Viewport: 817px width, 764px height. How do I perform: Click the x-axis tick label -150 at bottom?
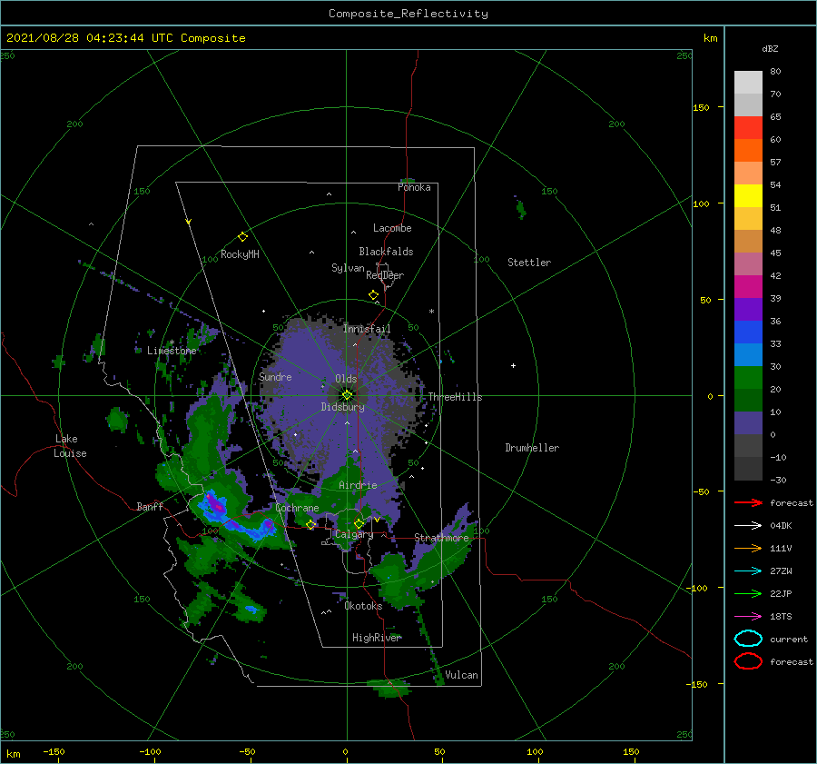pyautogui.click(x=54, y=751)
